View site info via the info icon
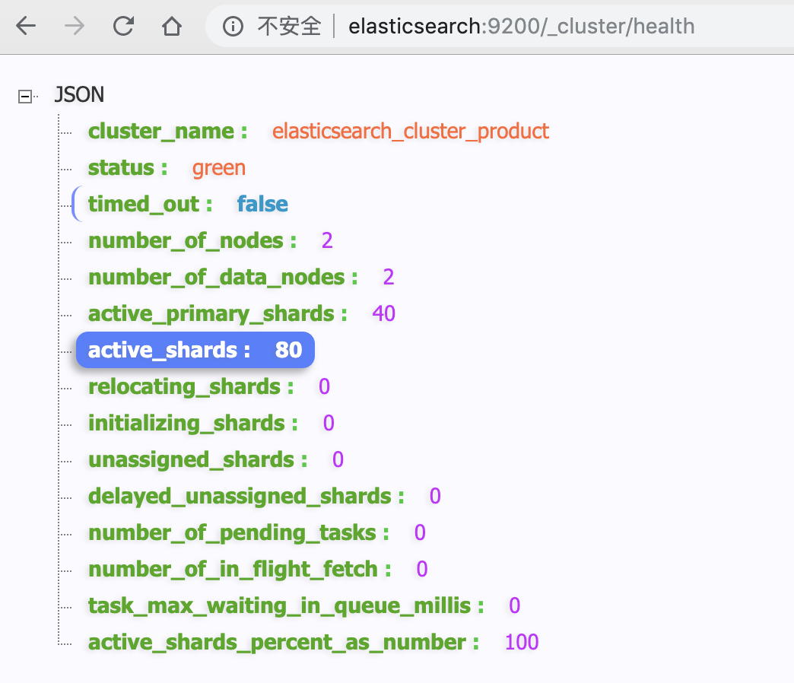This screenshot has width=794, height=683. [233, 26]
